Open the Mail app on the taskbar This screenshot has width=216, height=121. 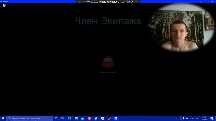pos(83,118)
